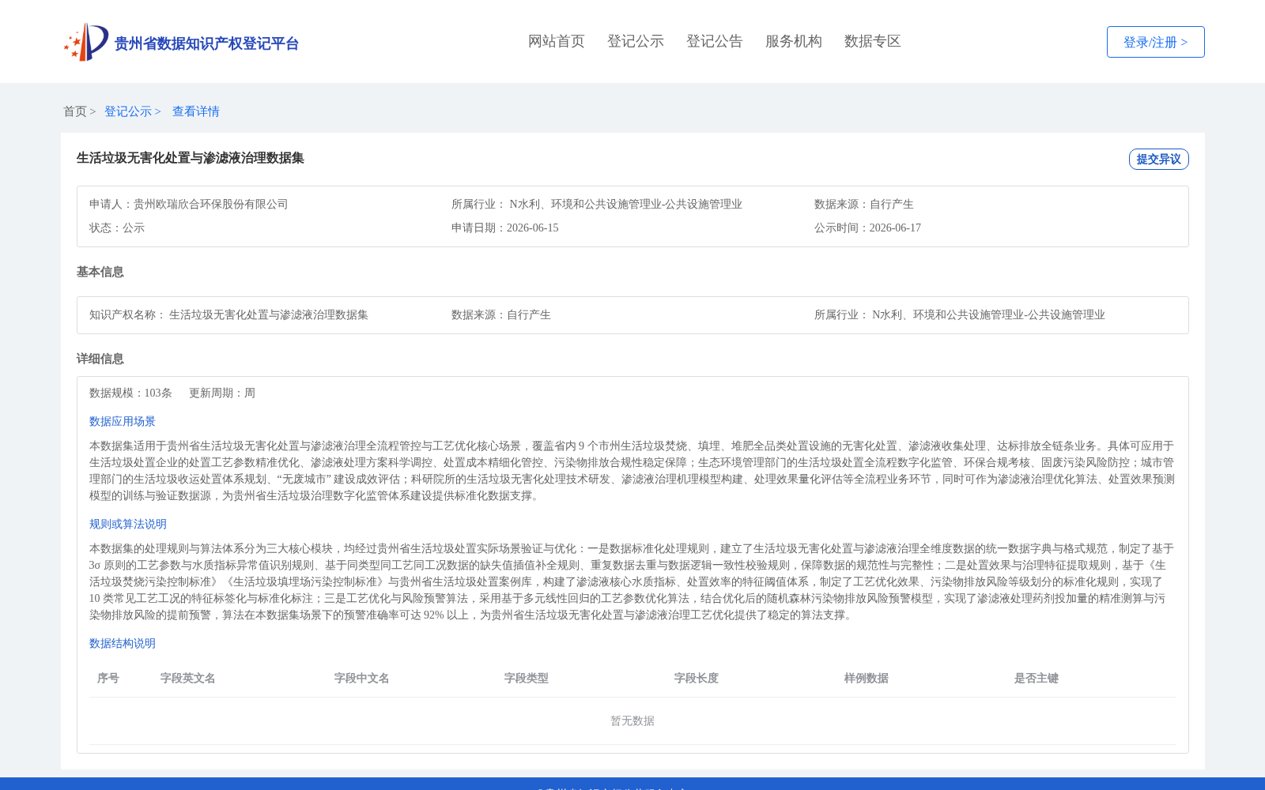Open 贵州省数据知识产权登记平台 site title
This screenshot has height=790, width=1265.
[206, 43]
